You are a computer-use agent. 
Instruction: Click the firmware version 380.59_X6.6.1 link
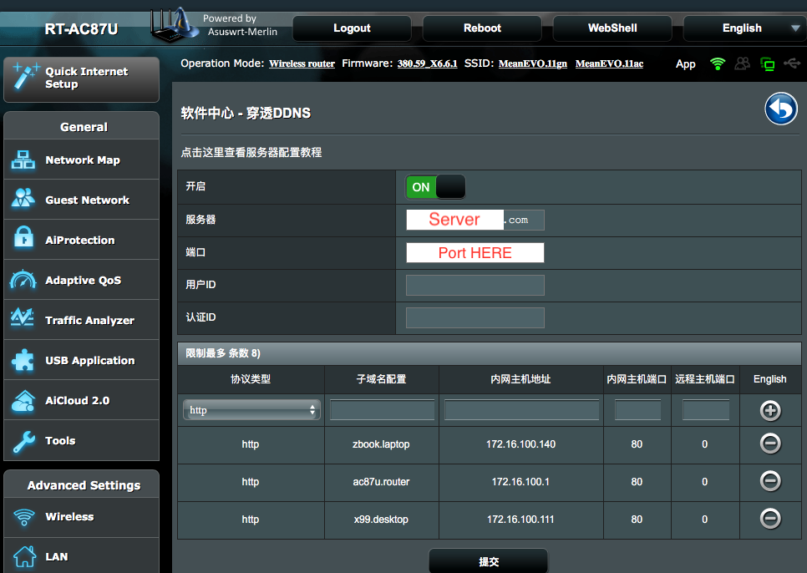tap(427, 64)
